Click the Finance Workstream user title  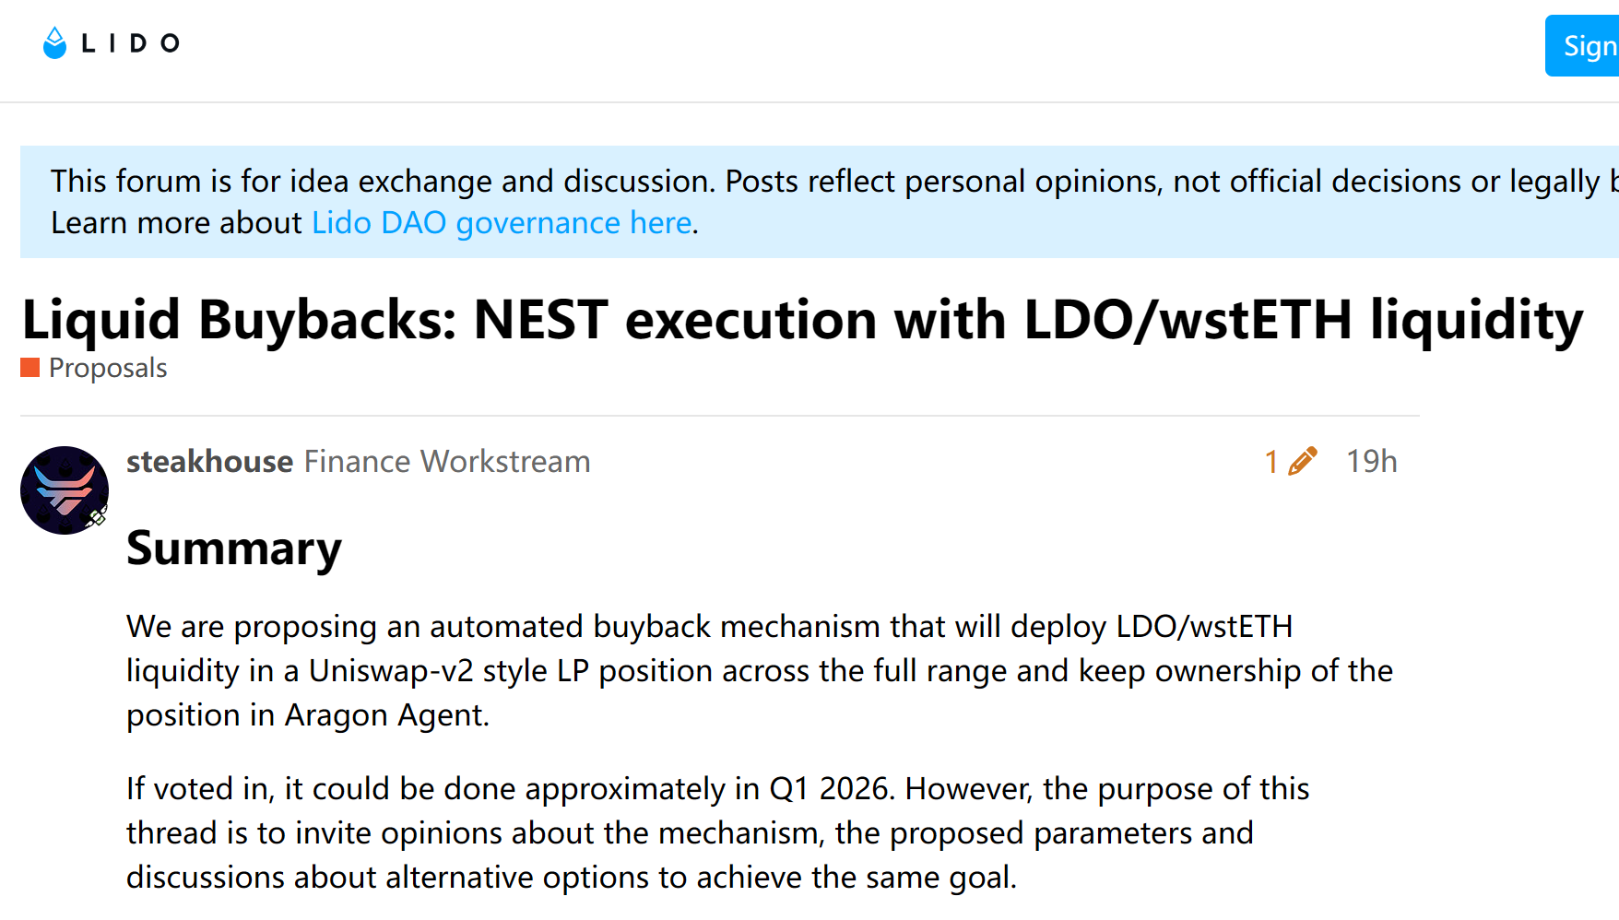(x=447, y=461)
